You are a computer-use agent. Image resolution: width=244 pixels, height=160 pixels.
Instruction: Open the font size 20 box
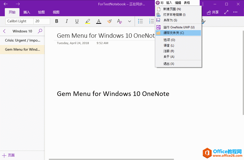[x=42, y=21]
